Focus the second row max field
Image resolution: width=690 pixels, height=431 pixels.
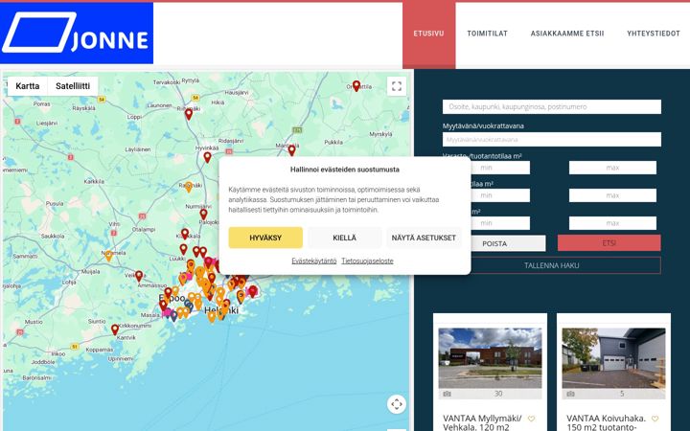point(612,195)
